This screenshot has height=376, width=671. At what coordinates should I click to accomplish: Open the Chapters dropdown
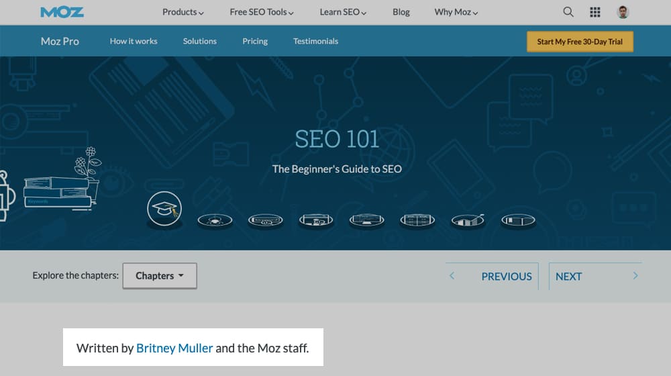(x=160, y=276)
